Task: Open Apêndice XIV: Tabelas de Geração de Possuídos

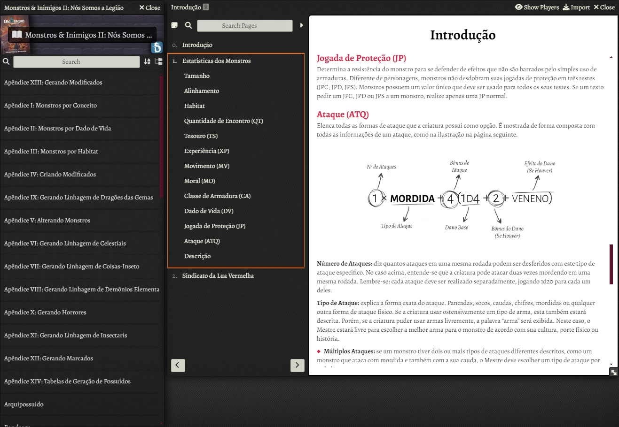Action: coord(80,381)
